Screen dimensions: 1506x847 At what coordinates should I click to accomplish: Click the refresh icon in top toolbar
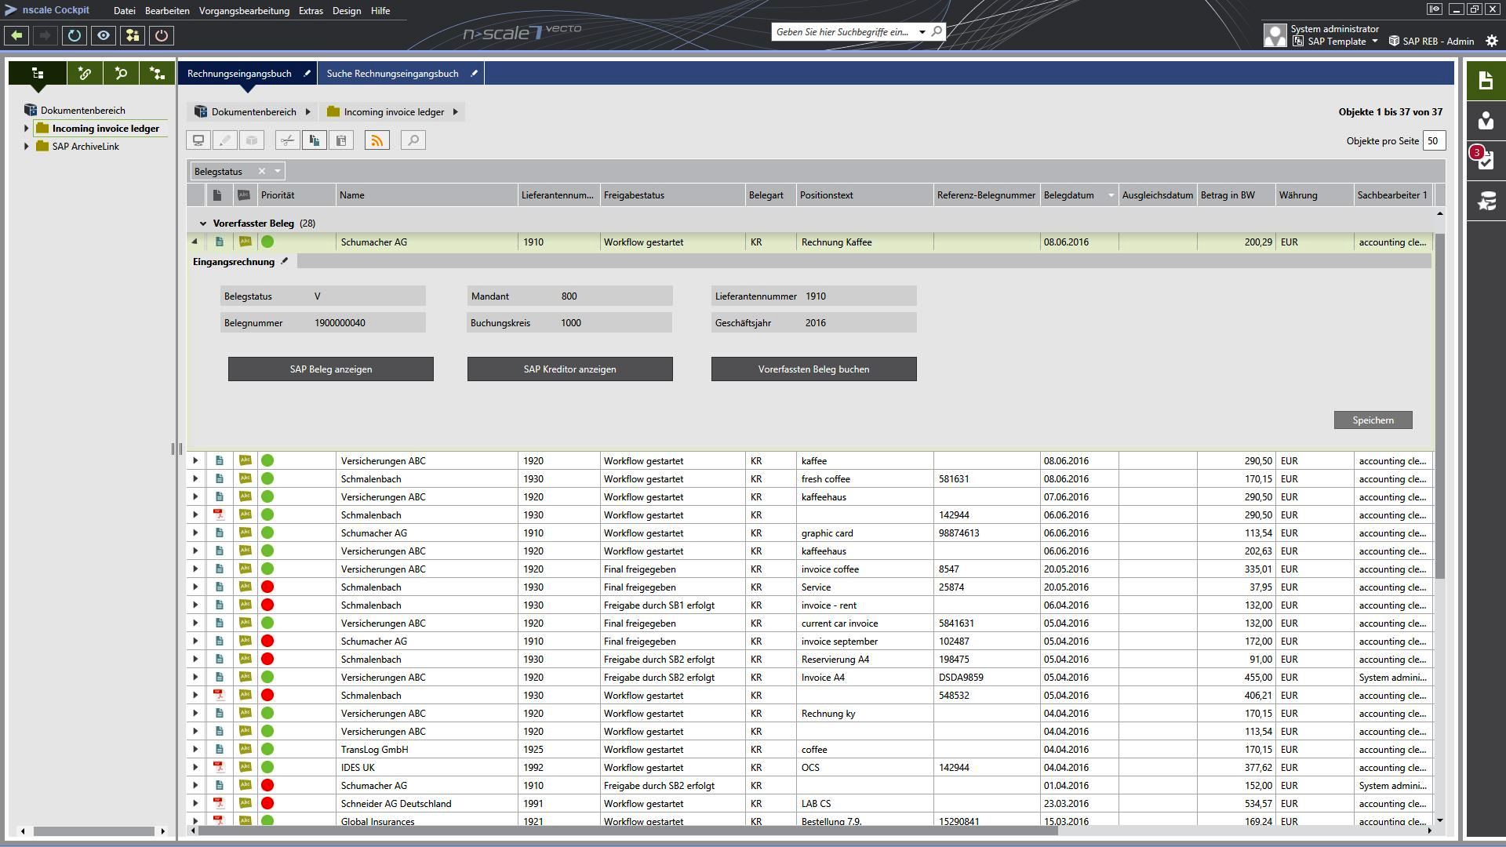(75, 35)
